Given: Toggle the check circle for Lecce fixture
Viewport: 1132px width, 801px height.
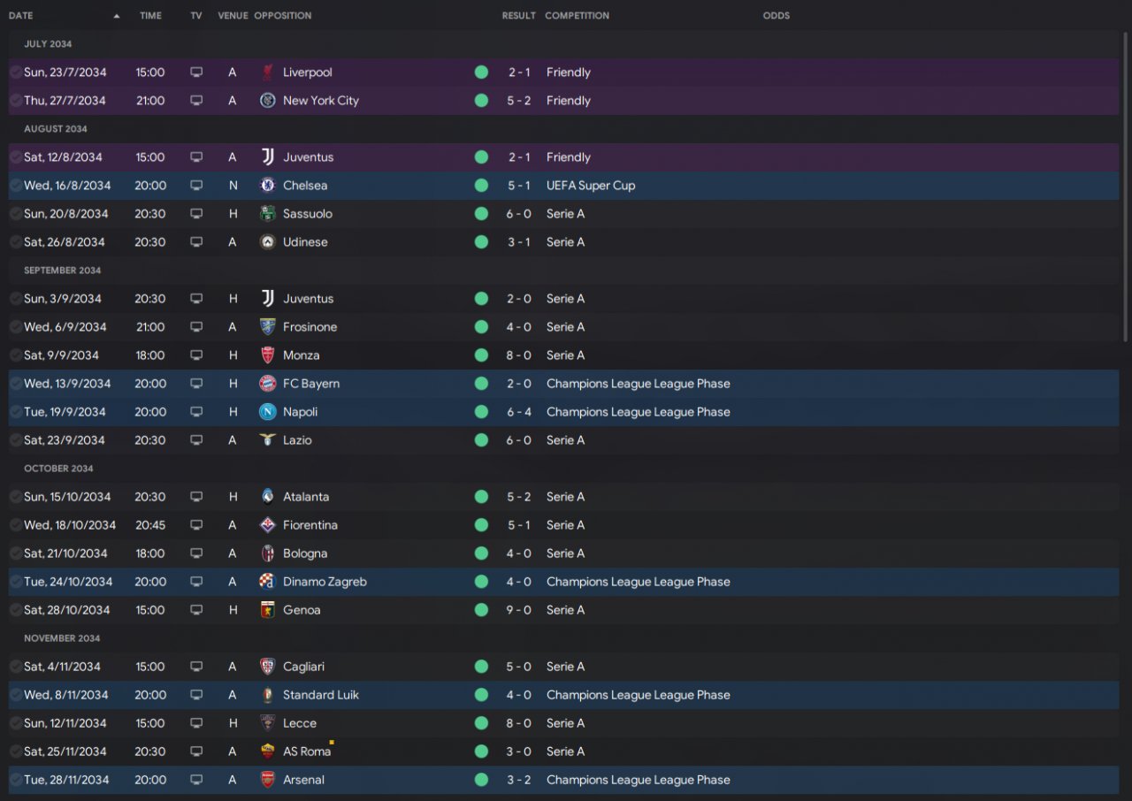Looking at the screenshot, I should coord(16,723).
